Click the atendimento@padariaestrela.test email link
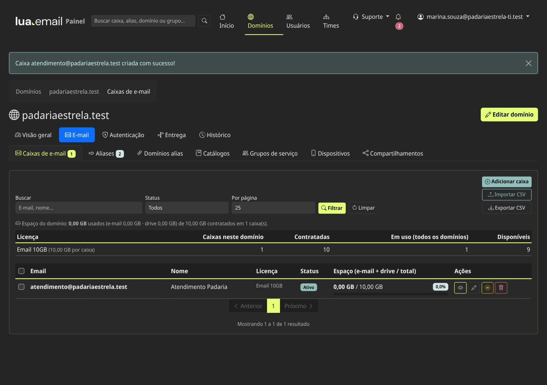 click(x=79, y=287)
